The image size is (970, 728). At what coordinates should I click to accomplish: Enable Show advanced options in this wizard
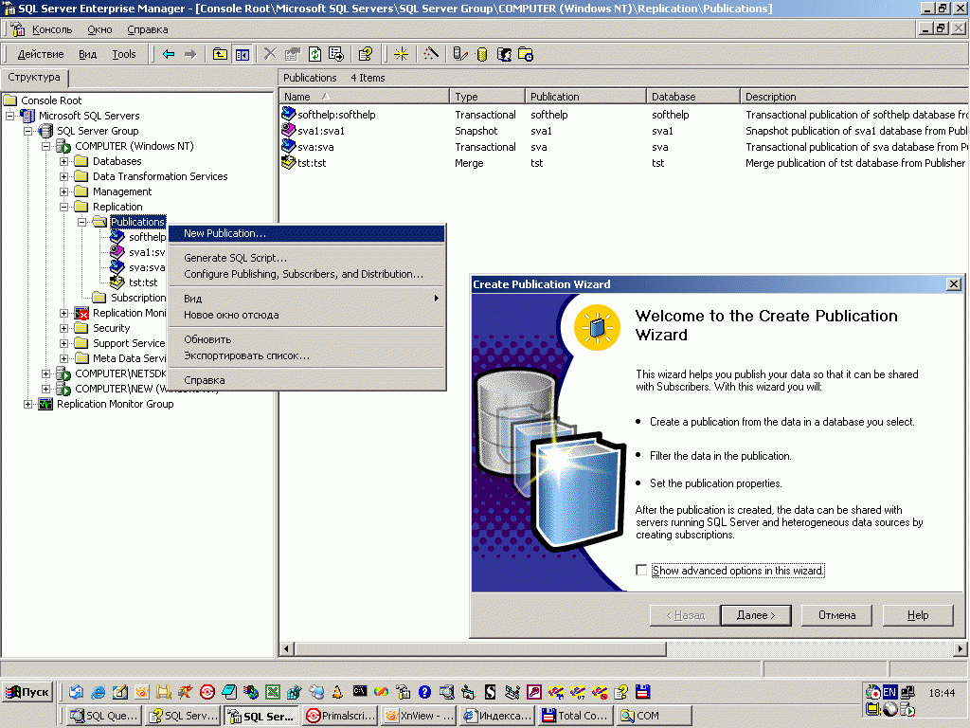click(641, 570)
